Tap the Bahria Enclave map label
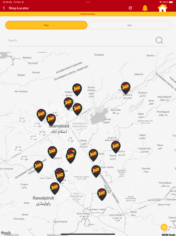 [145, 122]
